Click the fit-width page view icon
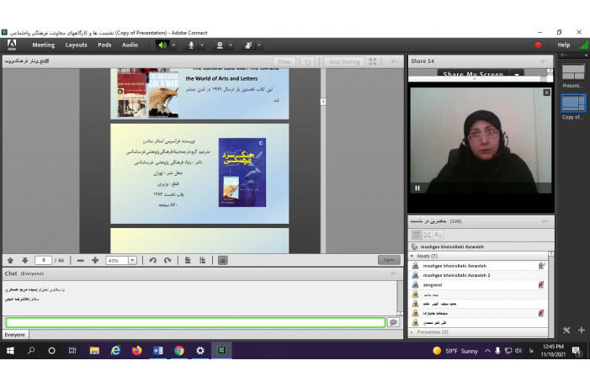The width and height of the screenshot is (590, 387). point(203,260)
